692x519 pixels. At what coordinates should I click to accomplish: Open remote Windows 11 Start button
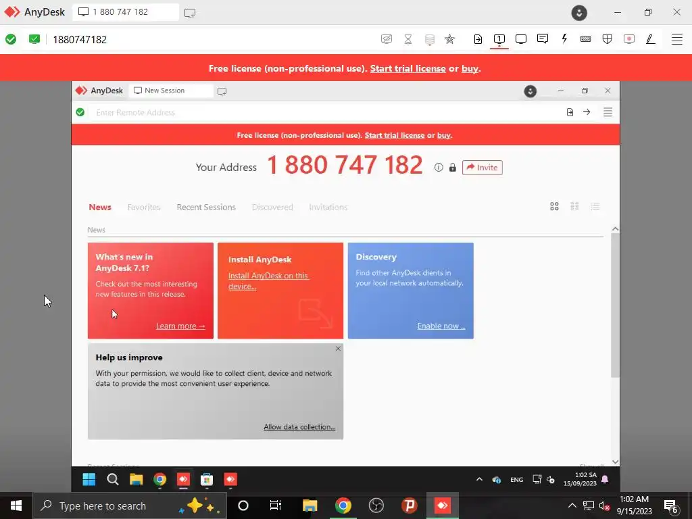(x=89, y=479)
